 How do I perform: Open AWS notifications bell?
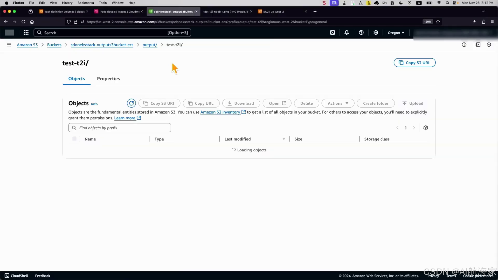[347, 33]
